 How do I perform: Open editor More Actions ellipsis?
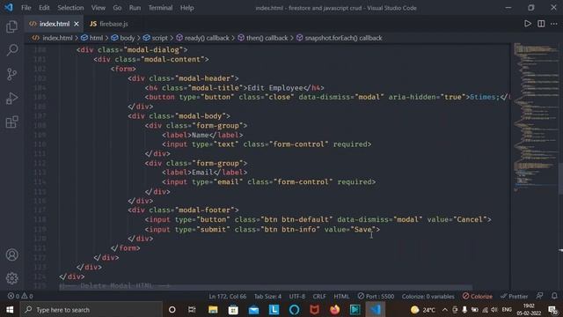click(x=554, y=24)
